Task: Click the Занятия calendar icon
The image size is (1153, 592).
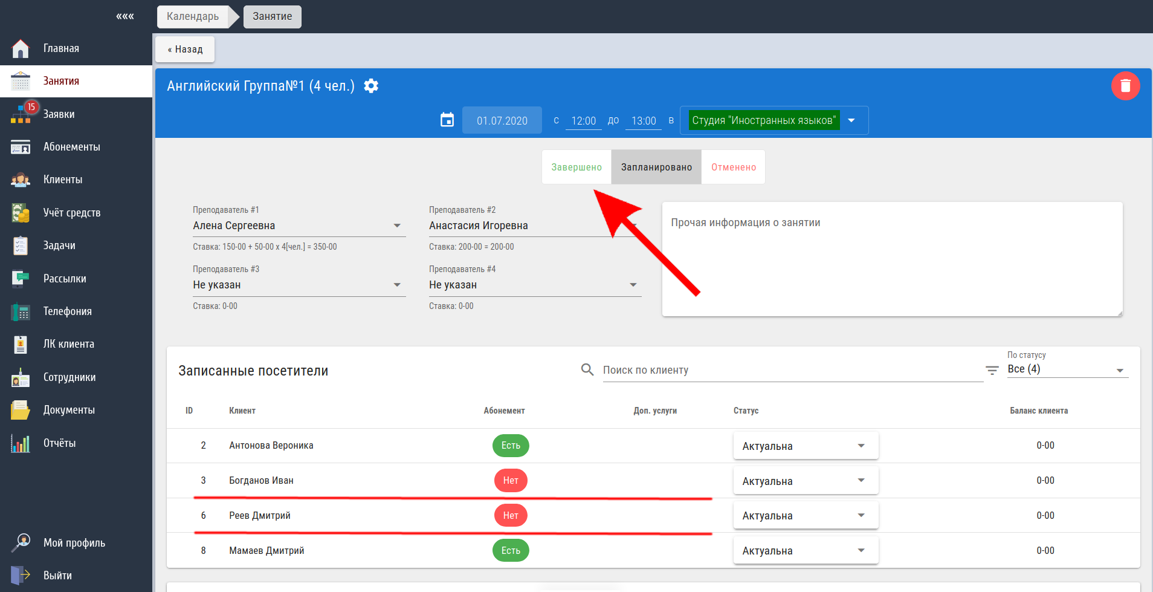Action: (21, 81)
